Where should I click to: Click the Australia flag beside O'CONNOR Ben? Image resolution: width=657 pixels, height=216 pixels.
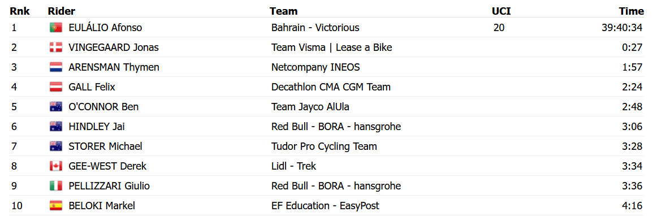[x=56, y=107]
